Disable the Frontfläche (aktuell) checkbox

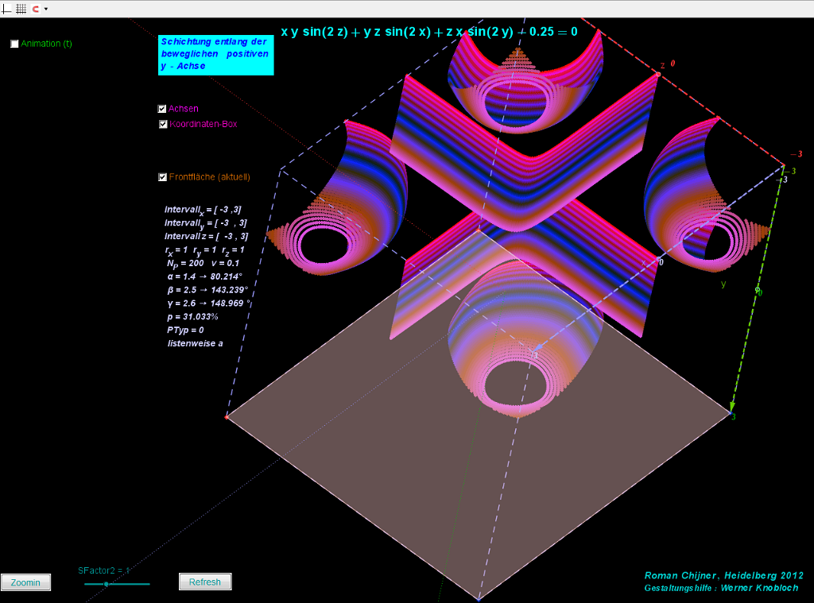tap(162, 177)
